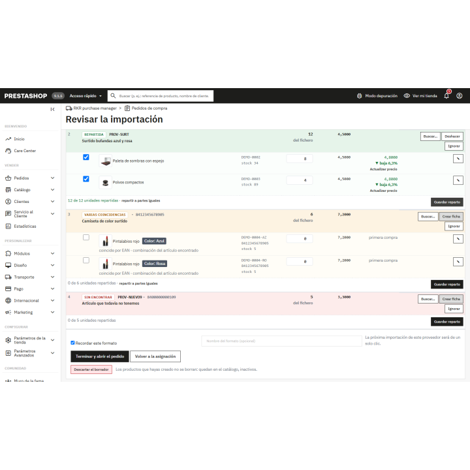The image size is (470, 470).
Task: Click the Parámetros de la tienda gear icon
Action: point(8,340)
